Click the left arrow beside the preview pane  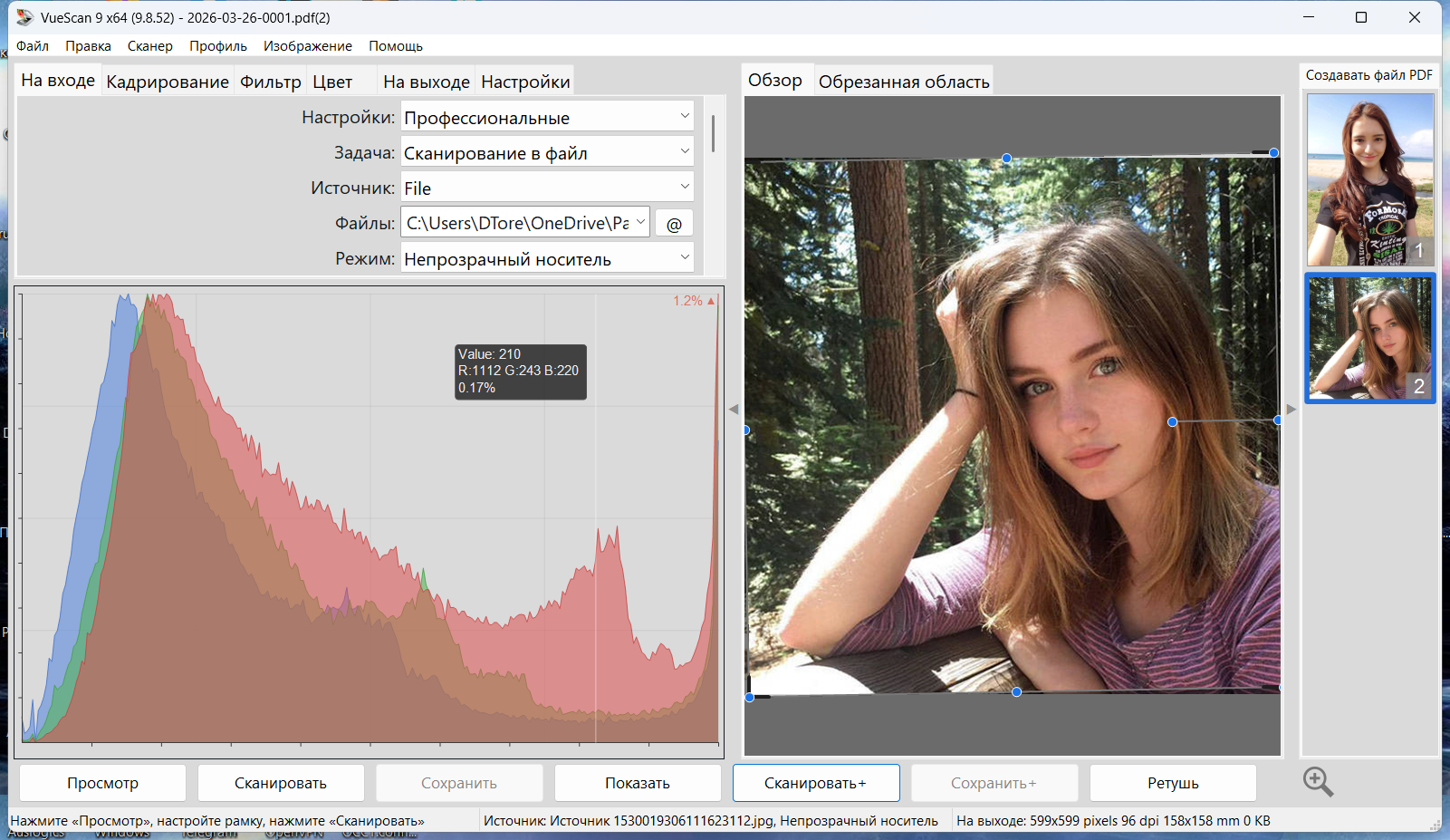click(734, 410)
